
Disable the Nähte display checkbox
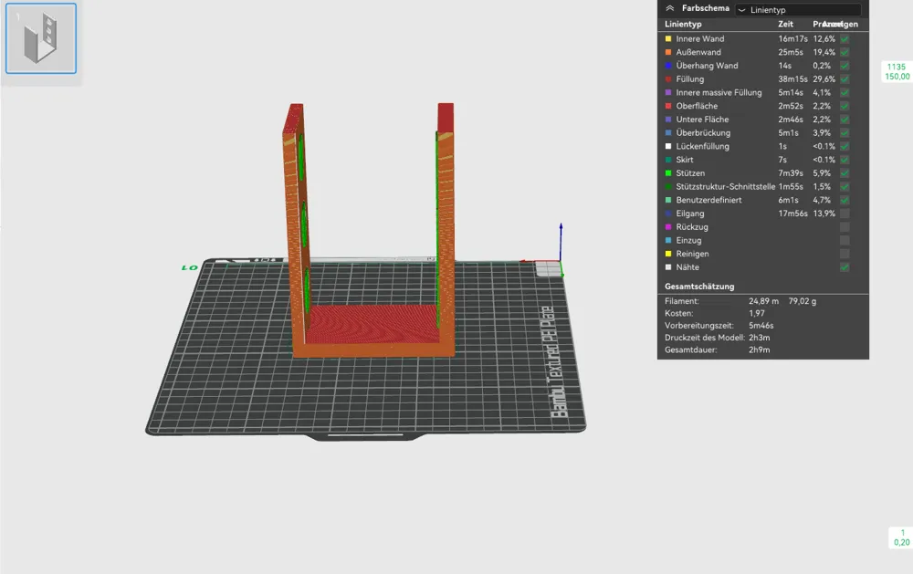click(845, 267)
